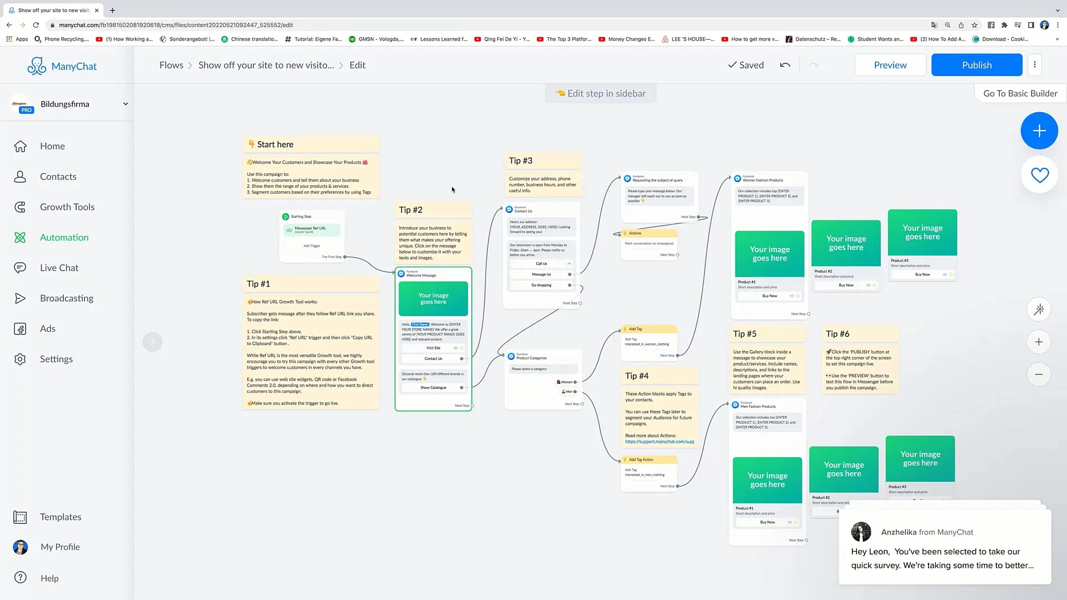Screen dimensions: 1067x600
Task: Select Broadcasting in the sidebar
Action: (67, 298)
